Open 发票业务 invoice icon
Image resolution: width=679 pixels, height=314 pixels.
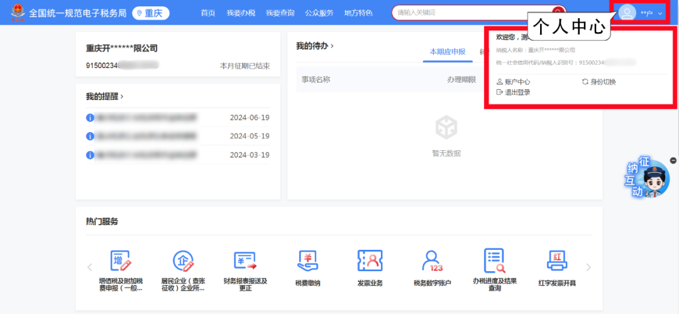370,261
